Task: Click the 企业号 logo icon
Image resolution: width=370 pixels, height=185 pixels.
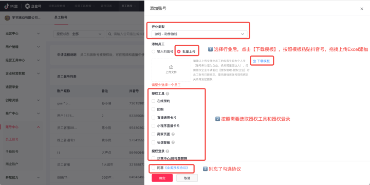Action: tap(27, 6)
